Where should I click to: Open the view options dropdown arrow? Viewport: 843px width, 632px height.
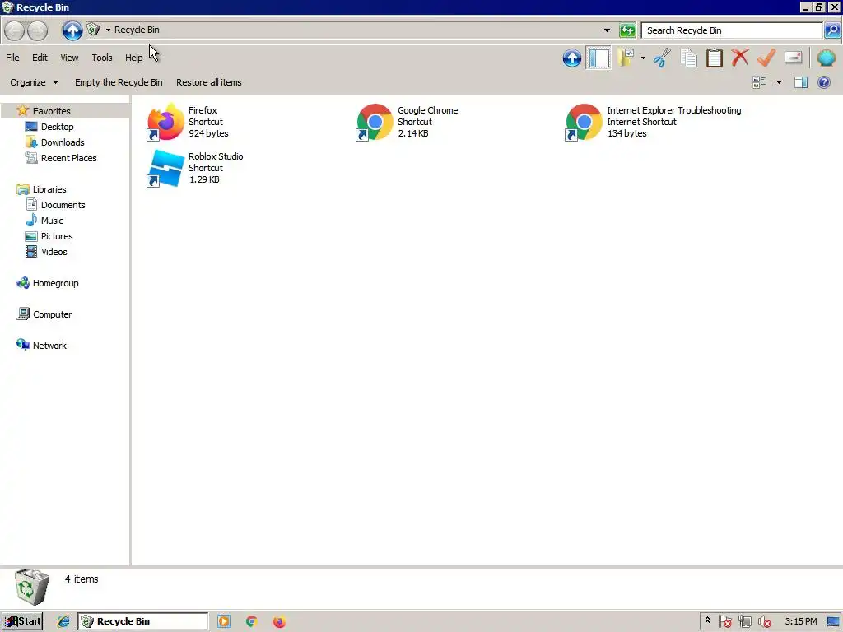(779, 82)
